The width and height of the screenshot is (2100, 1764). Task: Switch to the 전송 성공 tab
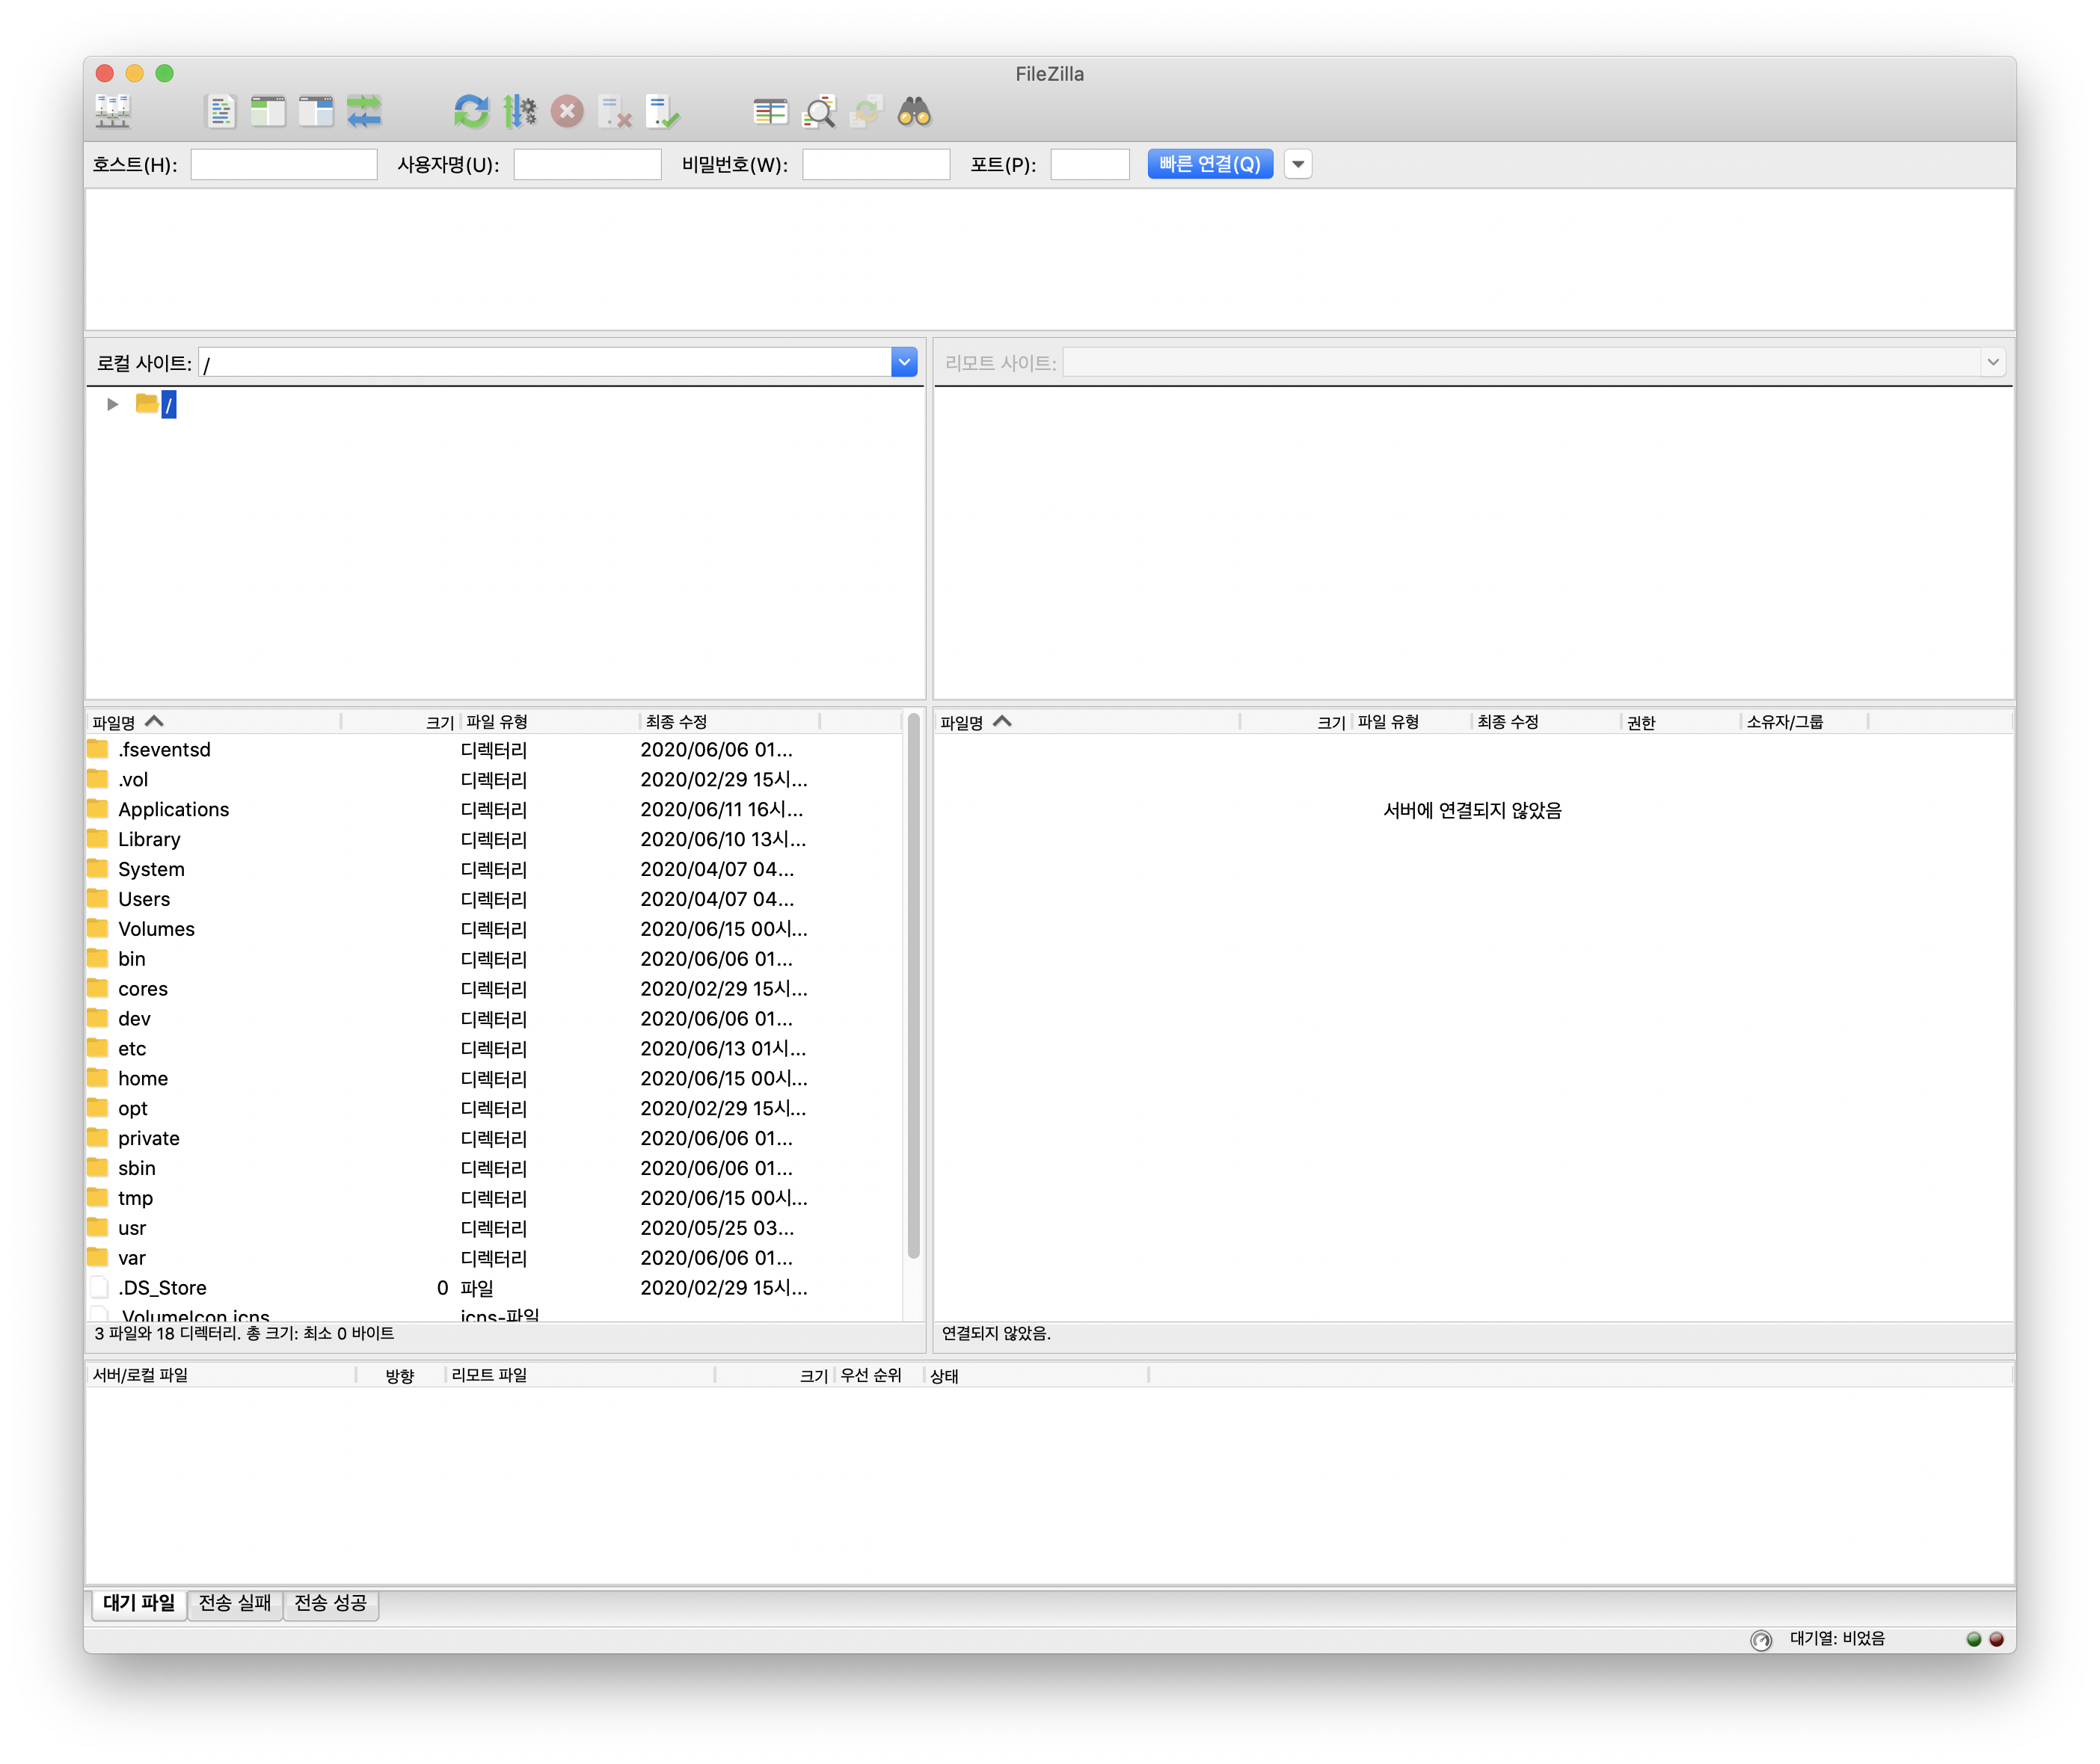[330, 1603]
